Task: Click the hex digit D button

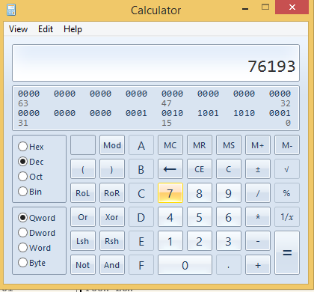Action: click(141, 217)
